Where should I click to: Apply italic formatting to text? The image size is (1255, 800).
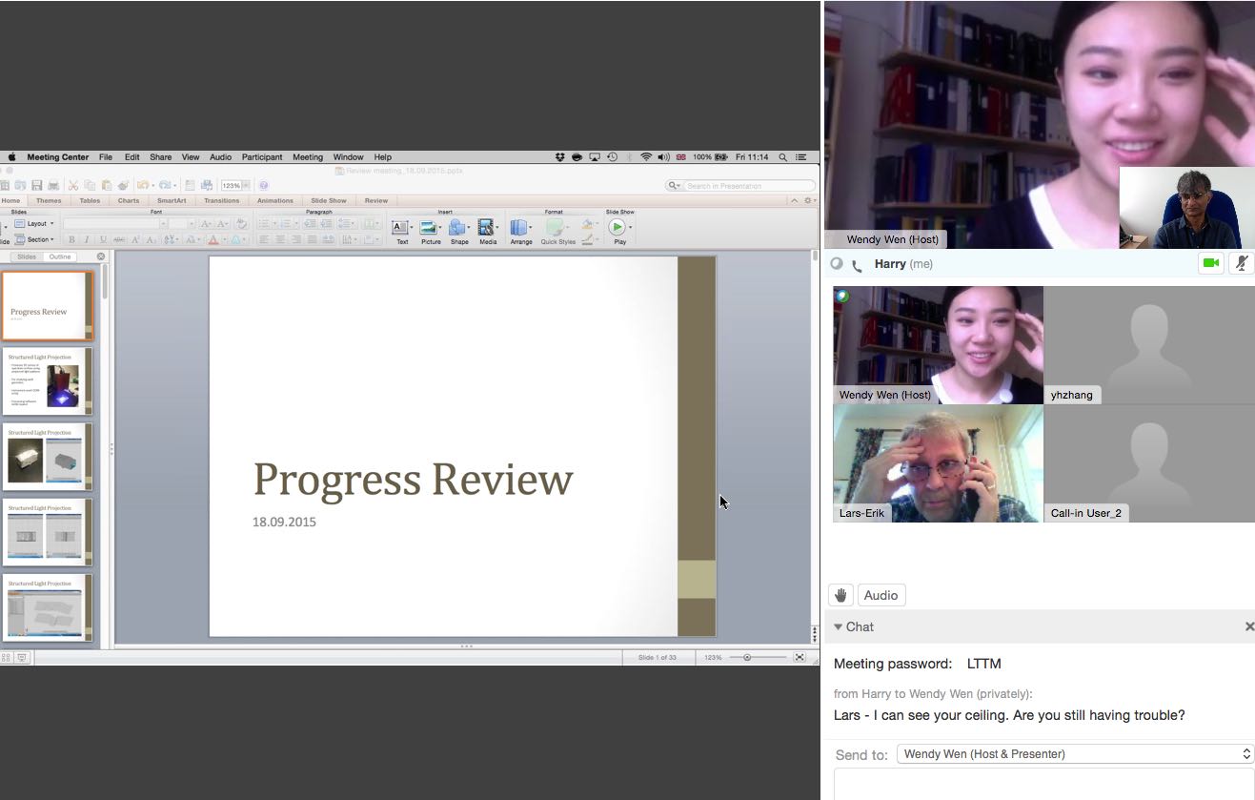[x=87, y=239]
